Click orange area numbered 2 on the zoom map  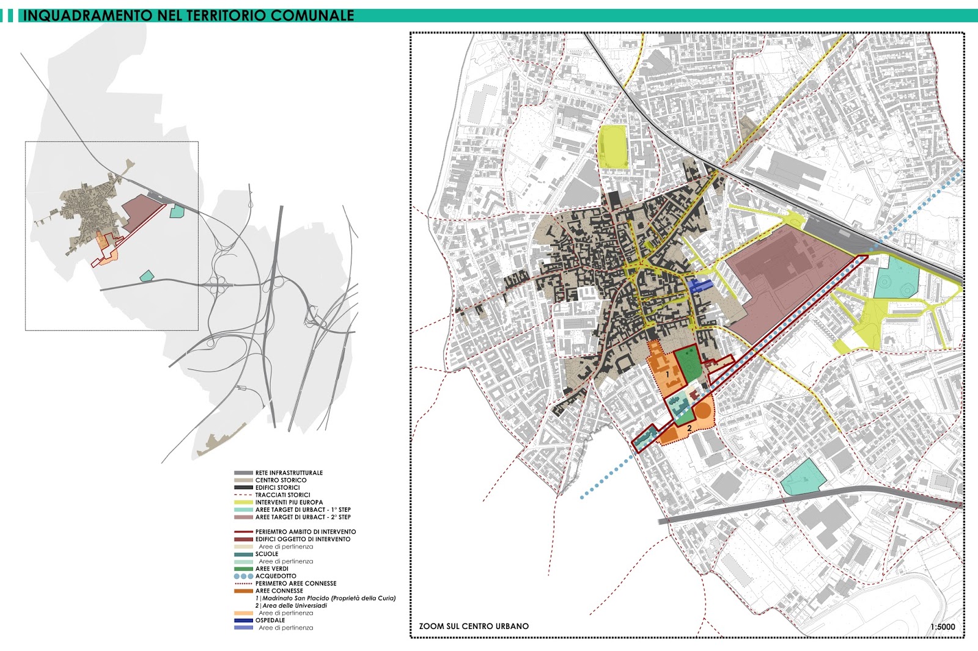(689, 427)
